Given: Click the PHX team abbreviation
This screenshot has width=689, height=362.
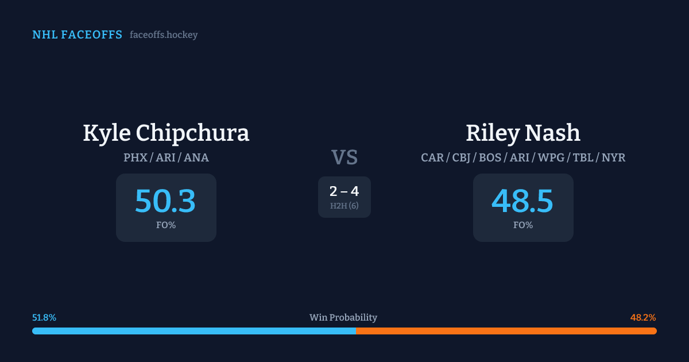Looking at the screenshot, I should (135, 157).
